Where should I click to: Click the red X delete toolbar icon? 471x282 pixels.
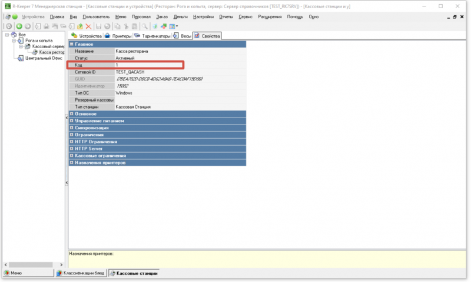[x=88, y=26]
